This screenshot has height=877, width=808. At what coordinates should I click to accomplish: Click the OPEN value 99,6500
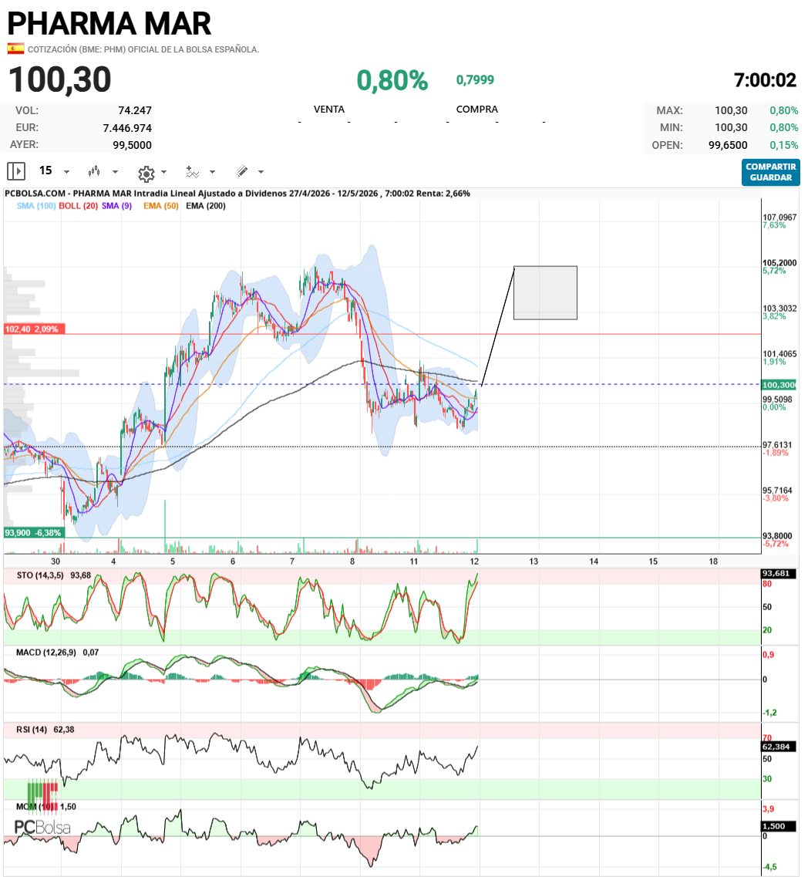coord(728,145)
